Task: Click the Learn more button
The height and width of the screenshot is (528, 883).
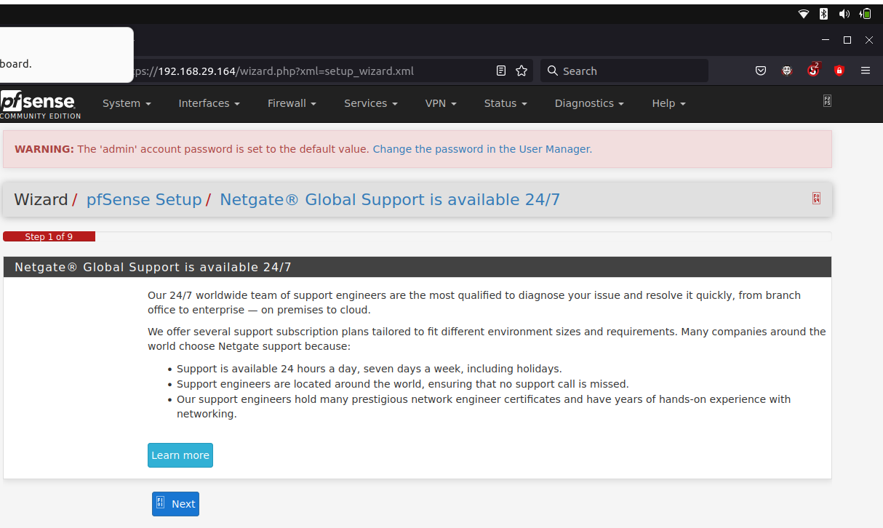Action: point(180,455)
